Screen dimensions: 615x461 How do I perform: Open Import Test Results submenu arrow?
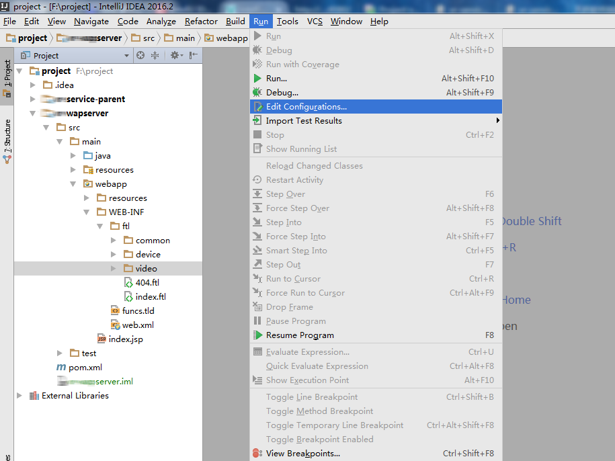(x=497, y=120)
